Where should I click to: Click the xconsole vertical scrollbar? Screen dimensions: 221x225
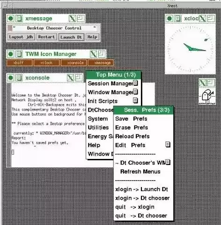9,125
